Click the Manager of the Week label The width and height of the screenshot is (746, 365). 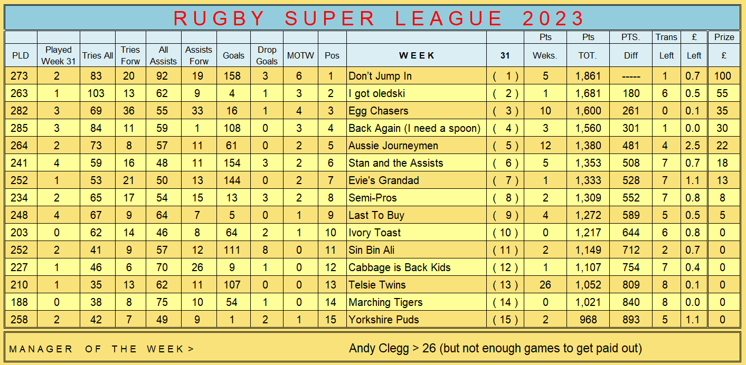pyautogui.click(x=102, y=349)
